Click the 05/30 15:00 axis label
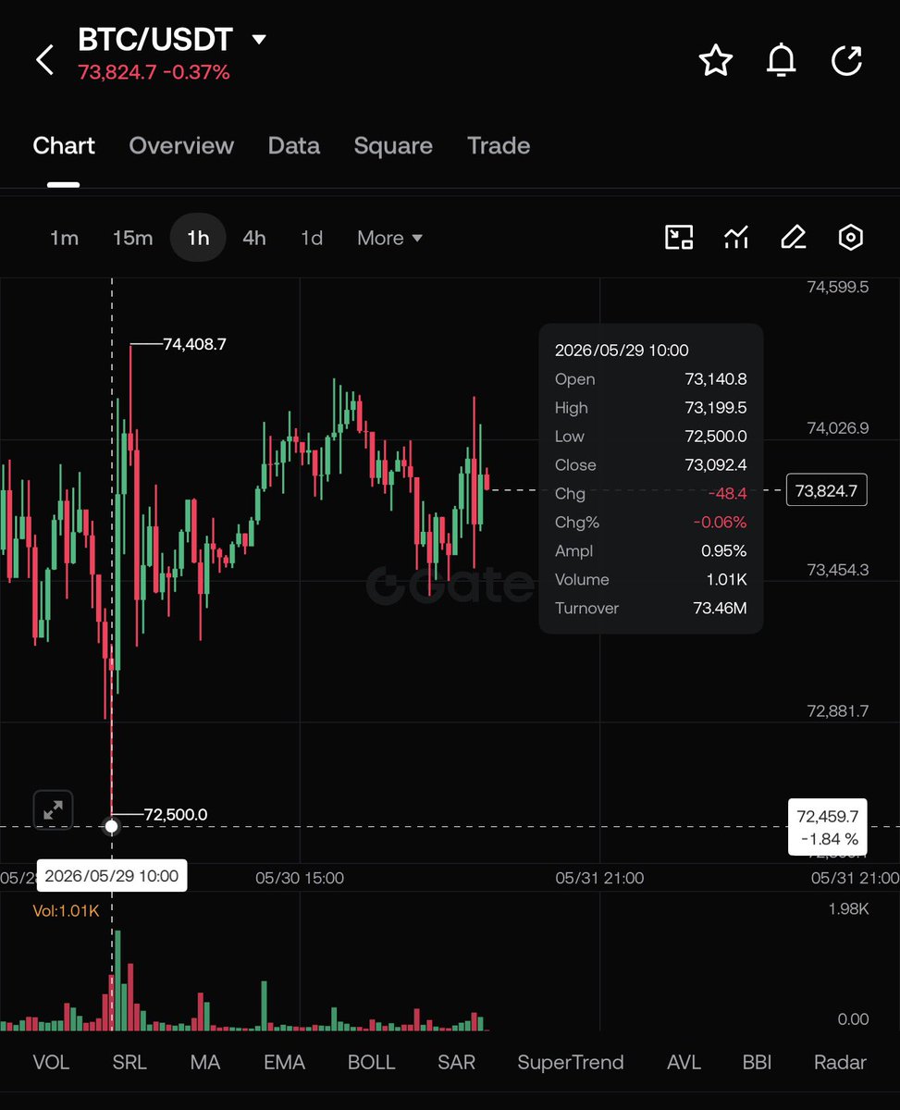 click(300, 878)
